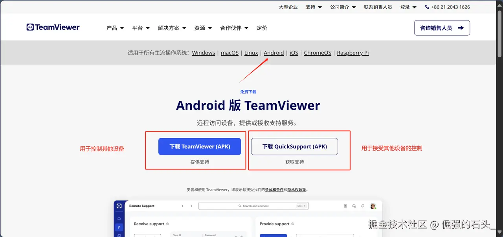Open the 登录 dropdown
This screenshot has height=237, width=503.
point(408,7)
